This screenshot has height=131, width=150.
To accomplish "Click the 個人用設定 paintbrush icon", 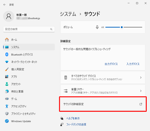I will 7,69.
